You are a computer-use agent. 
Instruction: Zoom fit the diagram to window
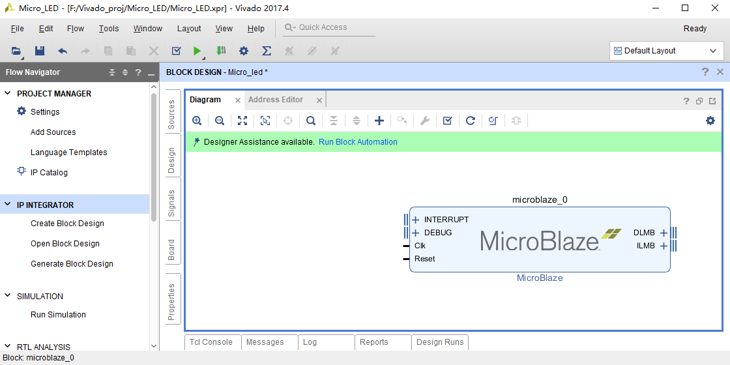pos(242,121)
